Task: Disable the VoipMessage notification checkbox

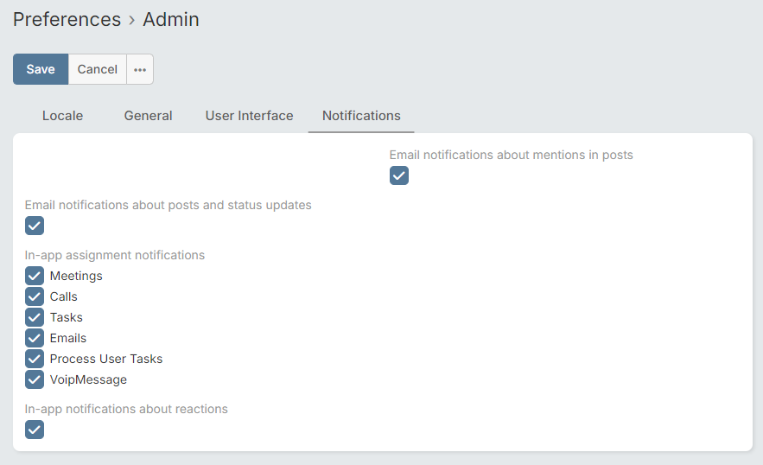Action: pyautogui.click(x=35, y=379)
